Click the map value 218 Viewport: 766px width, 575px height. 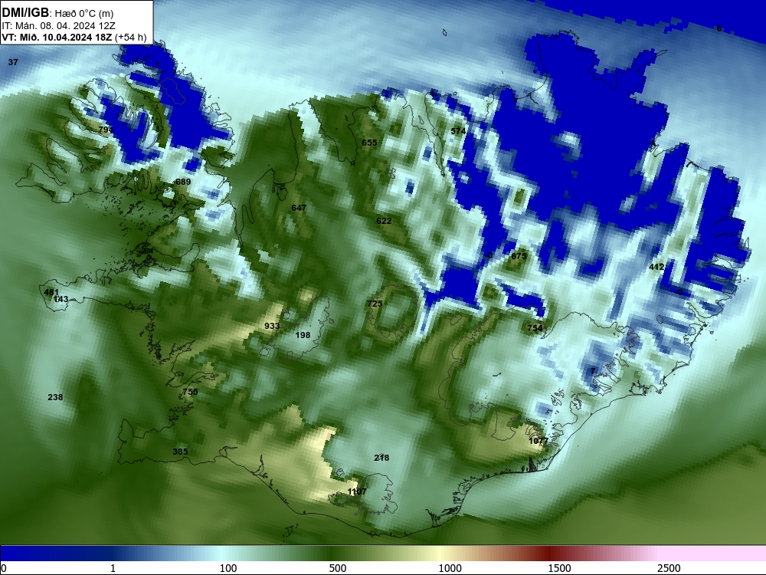coord(381,458)
